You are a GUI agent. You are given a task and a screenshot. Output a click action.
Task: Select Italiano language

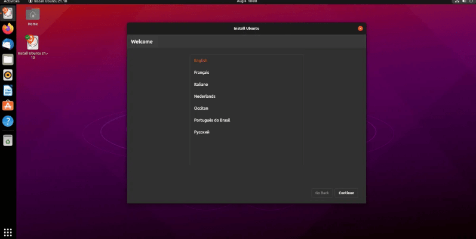[247, 84]
